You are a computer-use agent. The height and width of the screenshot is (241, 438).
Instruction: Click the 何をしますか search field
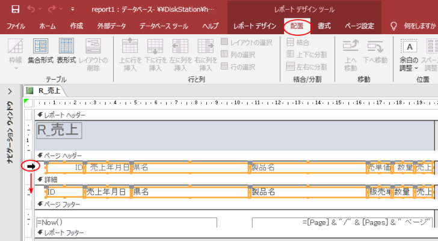click(x=420, y=26)
